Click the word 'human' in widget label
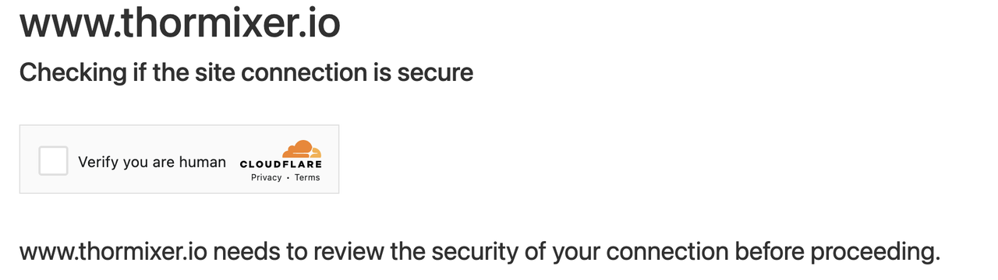The height and width of the screenshot is (280, 998). (x=203, y=163)
